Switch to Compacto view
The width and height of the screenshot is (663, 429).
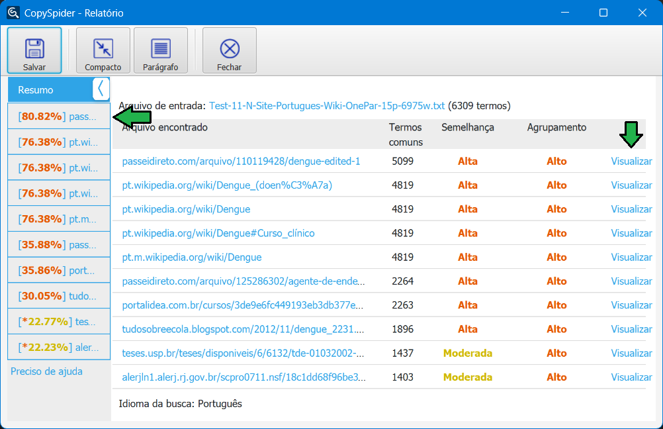(x=103, y=49)
